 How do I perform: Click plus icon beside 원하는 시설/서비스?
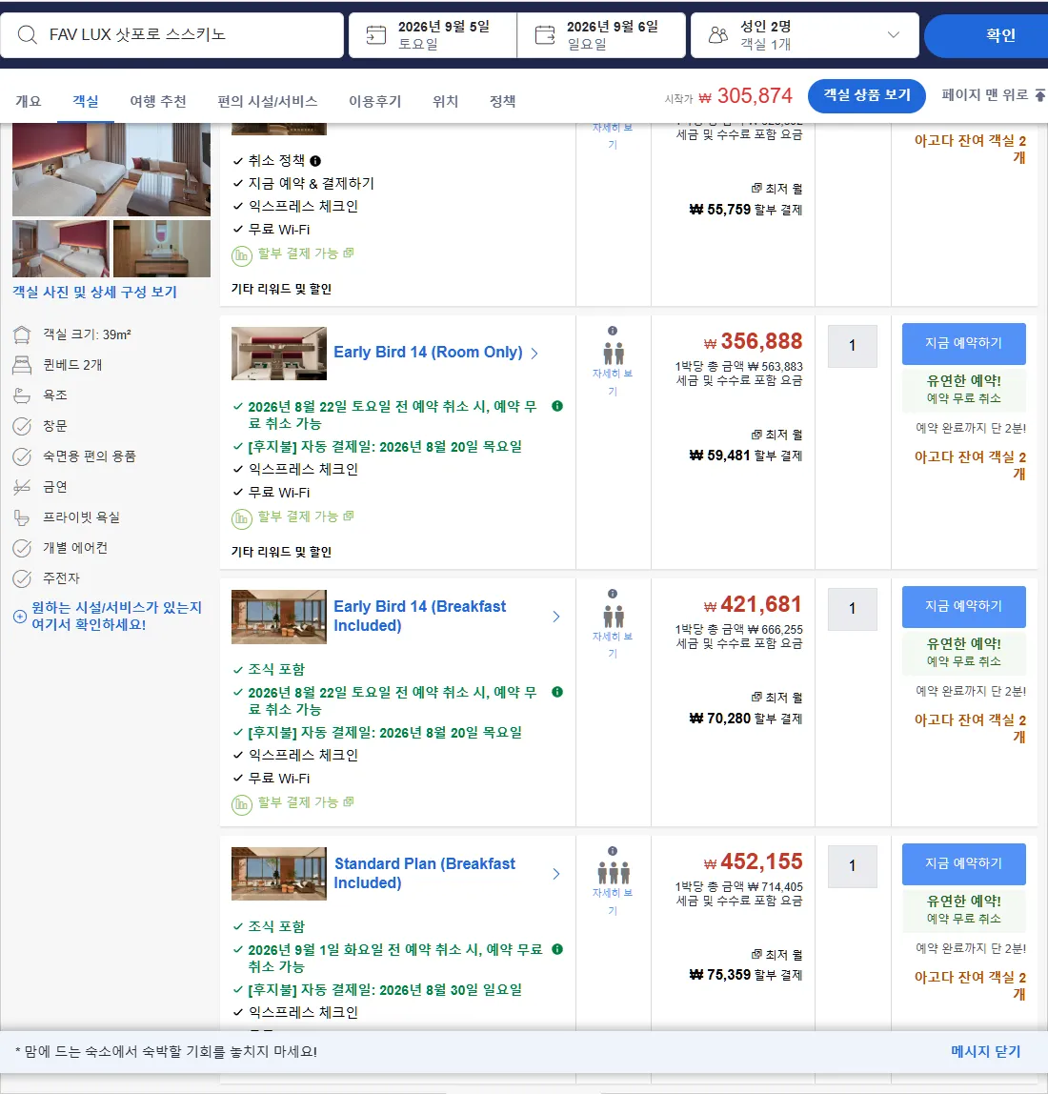coord(20,617)
